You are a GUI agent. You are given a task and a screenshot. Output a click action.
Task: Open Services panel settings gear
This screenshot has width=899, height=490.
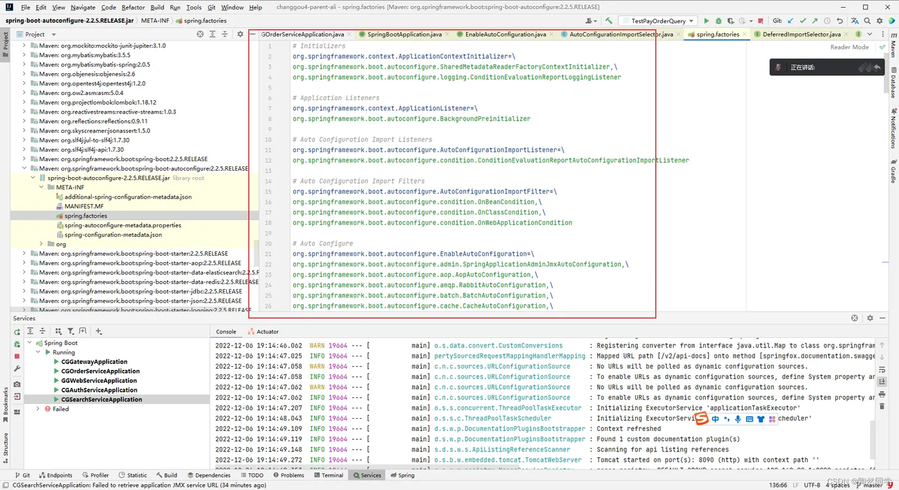tap(870, 318)
